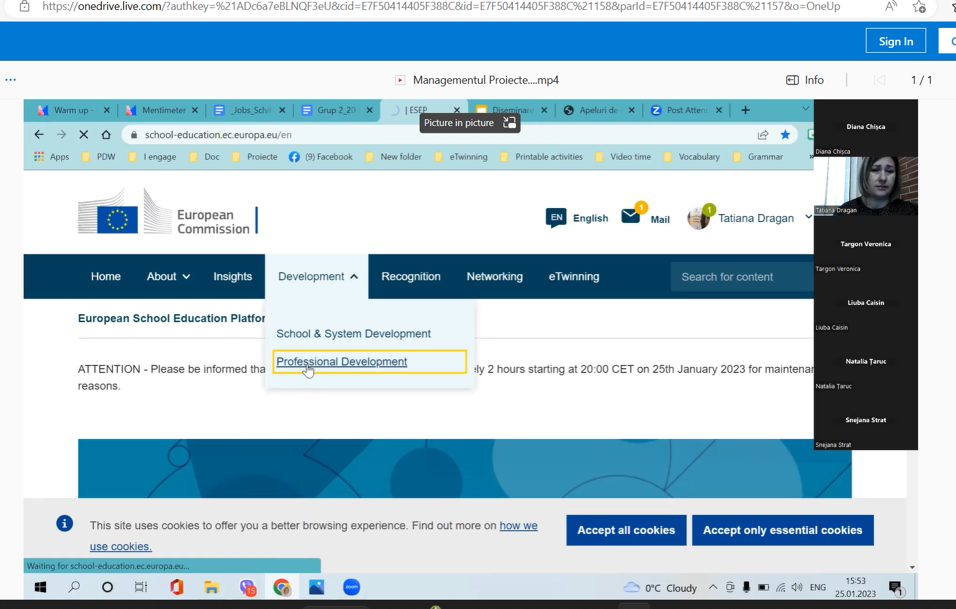The width and height of the screenshot is (956, 609).
Task: Click the read aloud icon in outer address bar
Action: pyautogui.click(x=891, y=6)
